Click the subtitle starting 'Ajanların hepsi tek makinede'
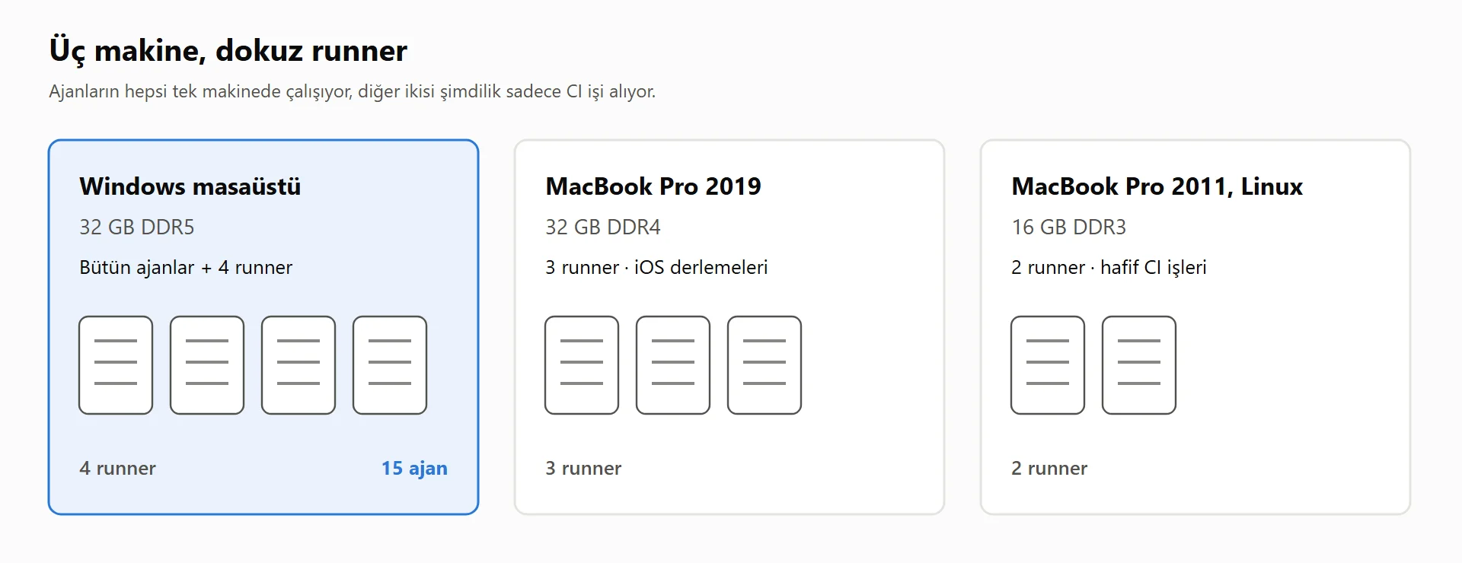 pyautogui.click(x=353, y=92)
